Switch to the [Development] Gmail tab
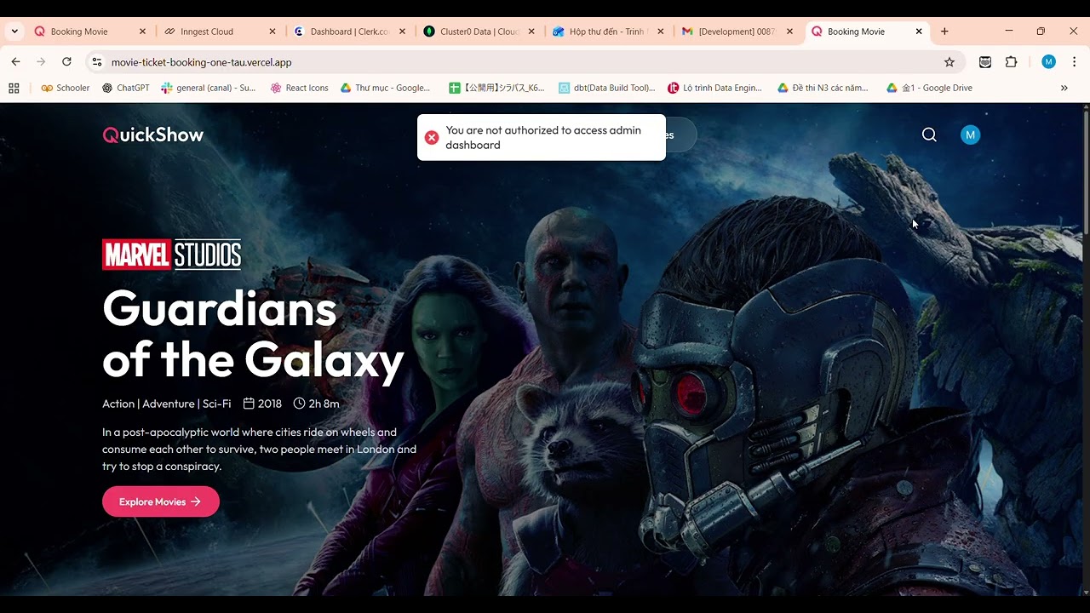 [737, 32]
